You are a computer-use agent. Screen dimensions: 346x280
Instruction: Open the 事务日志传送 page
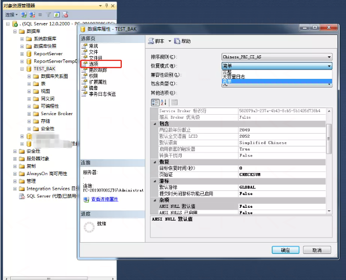pyautogui.click(x=102, y=94)
